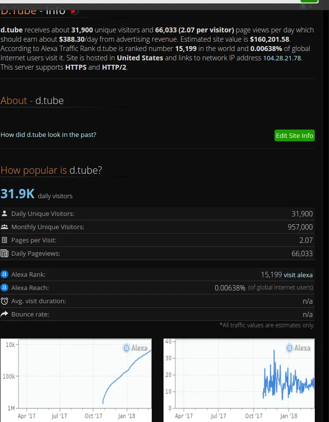Click the Daily Unique Visitors person icon

pyautogui.click(x=4, y=213)
